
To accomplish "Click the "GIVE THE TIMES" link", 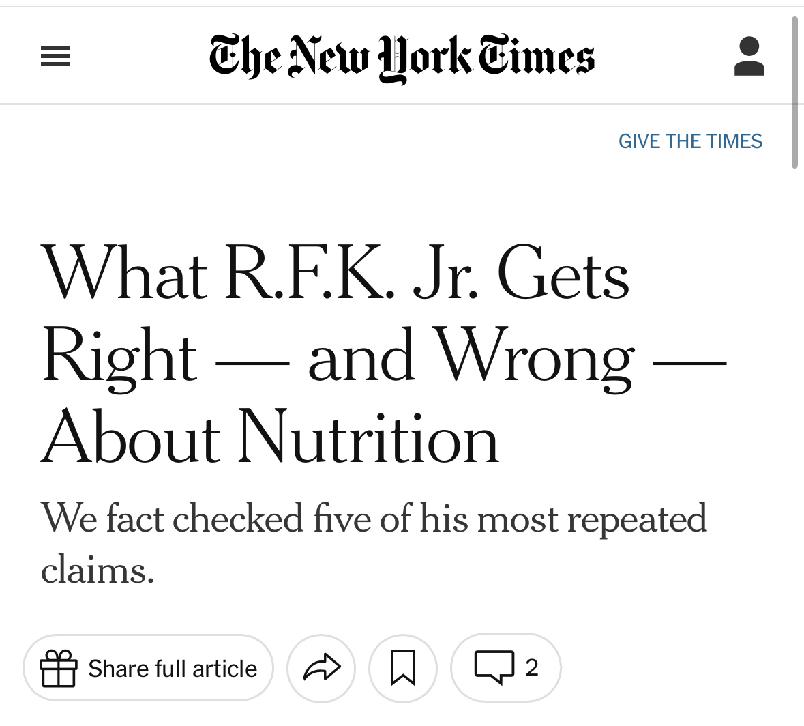I will point(690,141).
